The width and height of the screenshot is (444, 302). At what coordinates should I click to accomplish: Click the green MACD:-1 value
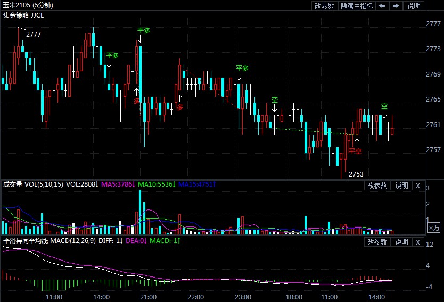[165, 241]
